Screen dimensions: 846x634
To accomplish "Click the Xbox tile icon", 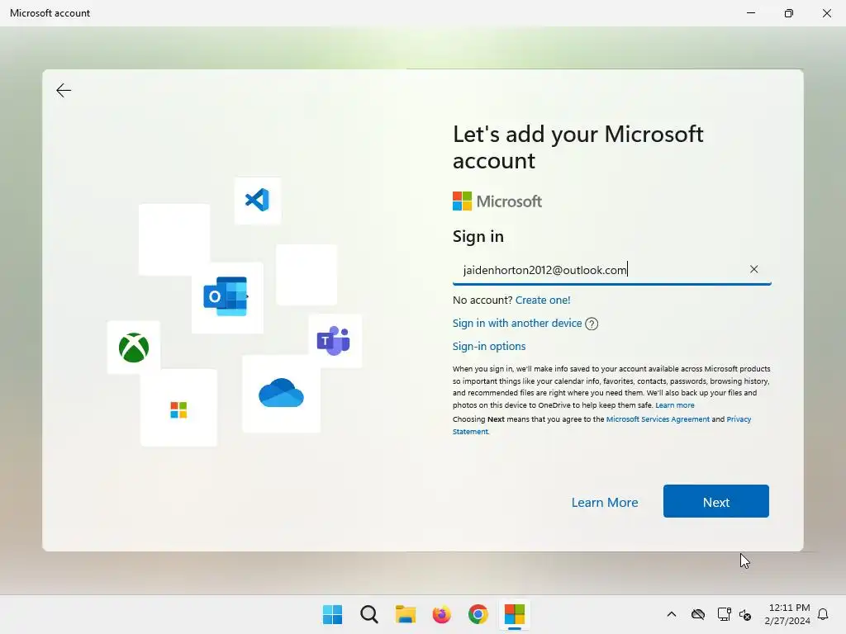I will [134, 348].
